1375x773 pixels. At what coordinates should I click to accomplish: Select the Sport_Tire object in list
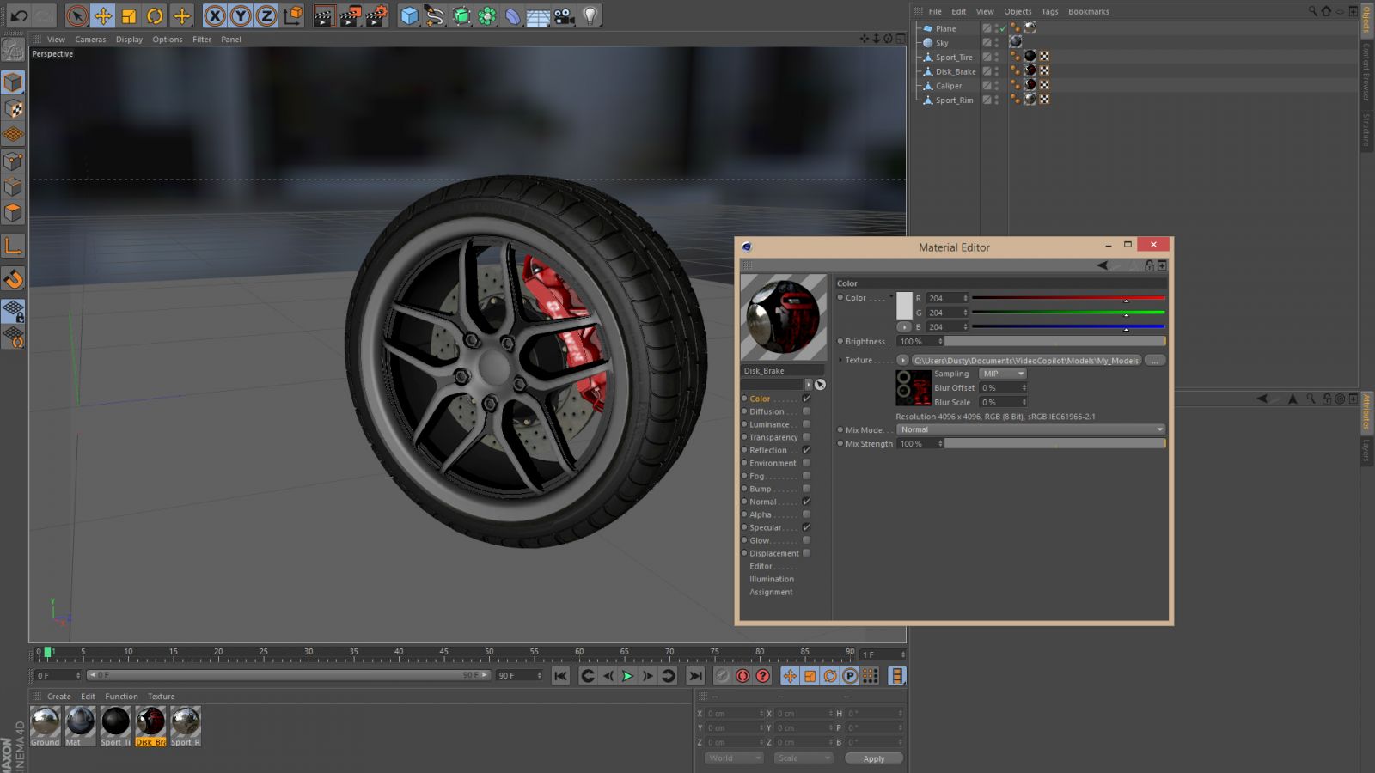click(954, 58)
